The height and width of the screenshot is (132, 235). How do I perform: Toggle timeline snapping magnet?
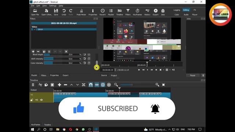click(x=91, y=85)
